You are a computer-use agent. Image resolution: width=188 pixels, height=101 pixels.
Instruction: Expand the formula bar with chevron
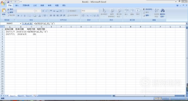point(187,24)
